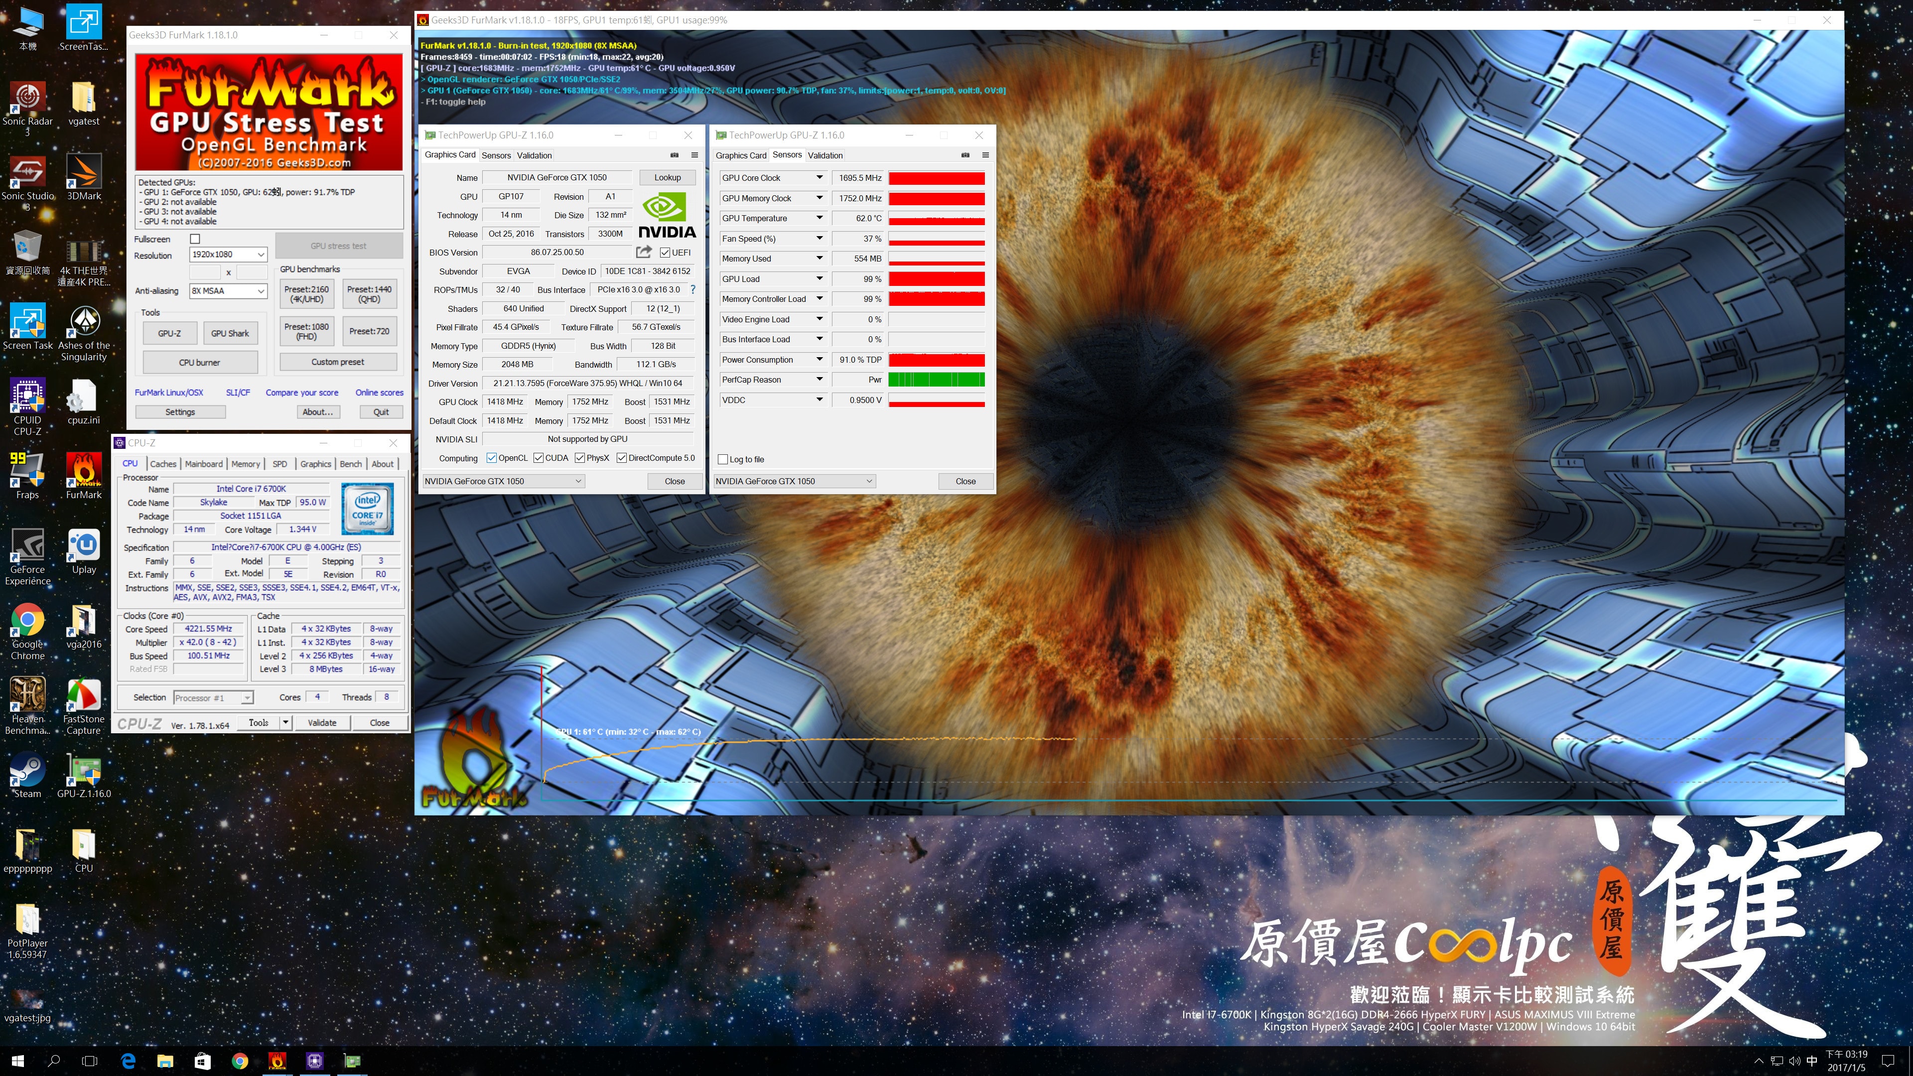The height and width of the screenshot is (1076, 1913).
Task: Launch 3DMark desktop shortcut
Action: point(84,177)
